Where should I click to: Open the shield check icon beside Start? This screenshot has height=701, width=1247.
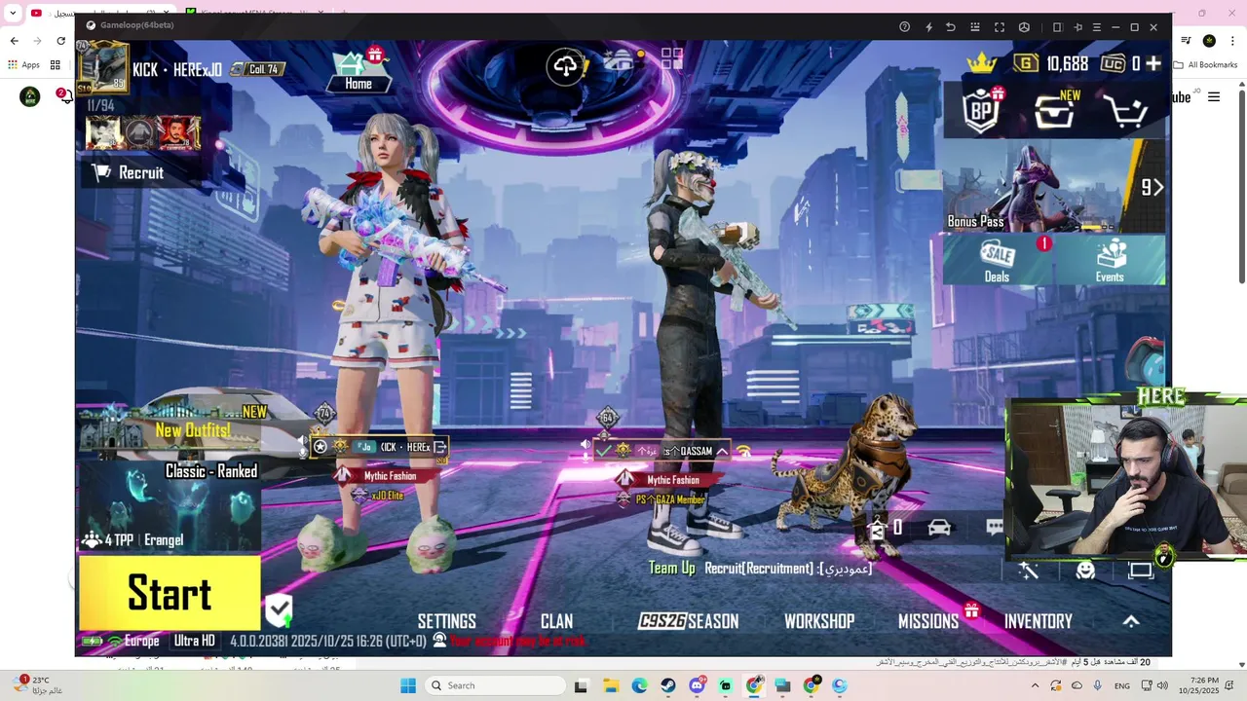(x=279, y=610)
